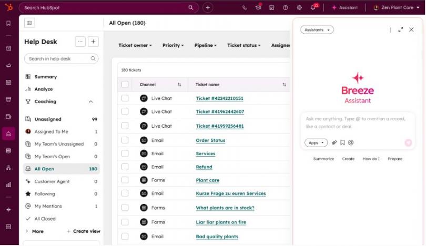This screenshot has height=246, width=426.
Task: Click the search magnifier icon in the top bar
Action: tap(191, 7)
